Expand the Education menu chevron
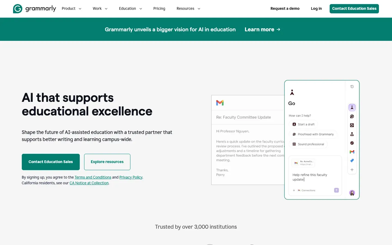Viewport: 392px width, 245px height. pos(141,9)
